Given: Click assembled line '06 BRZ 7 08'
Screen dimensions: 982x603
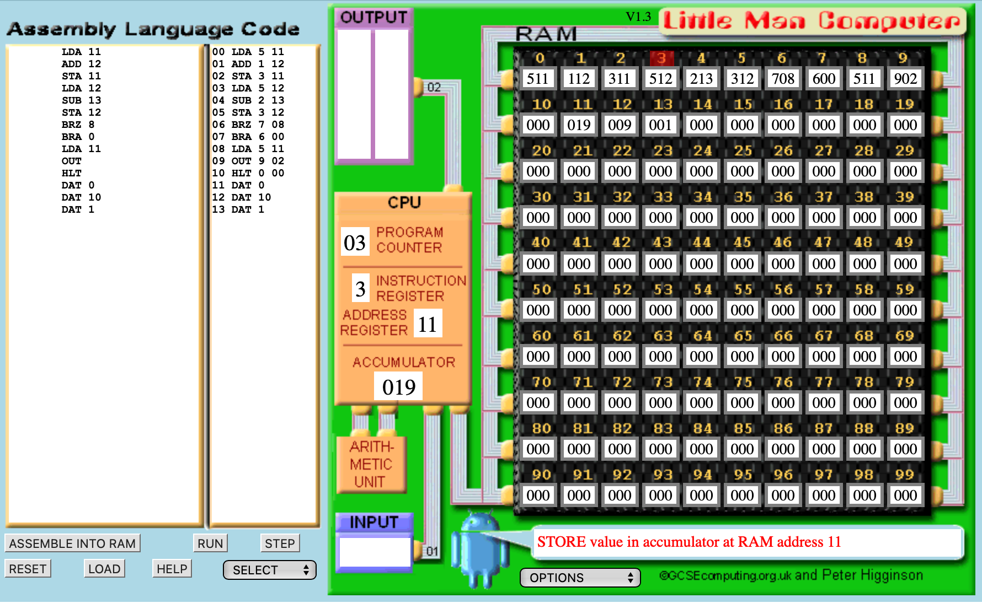Looking at the screenshot, I should click(248, 125).
